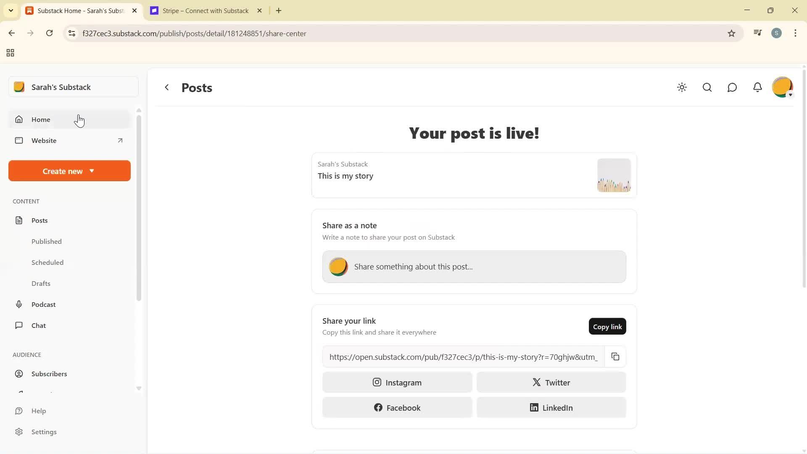Open Drafts under the Content section
The width and height of the screenshot is (807, 454).
41,283
